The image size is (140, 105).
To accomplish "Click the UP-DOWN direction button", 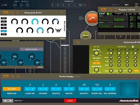I will point(12,89).
